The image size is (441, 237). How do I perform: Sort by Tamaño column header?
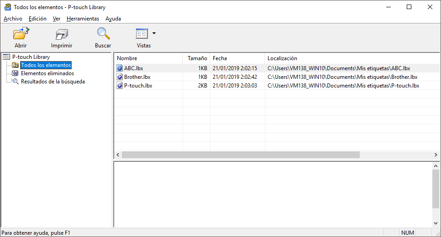(x=196, y=58)
